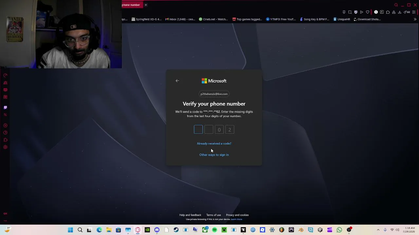Click the 'Learn more' private browsing link
Screen dimensions: 419x235
tap(236, 219)
